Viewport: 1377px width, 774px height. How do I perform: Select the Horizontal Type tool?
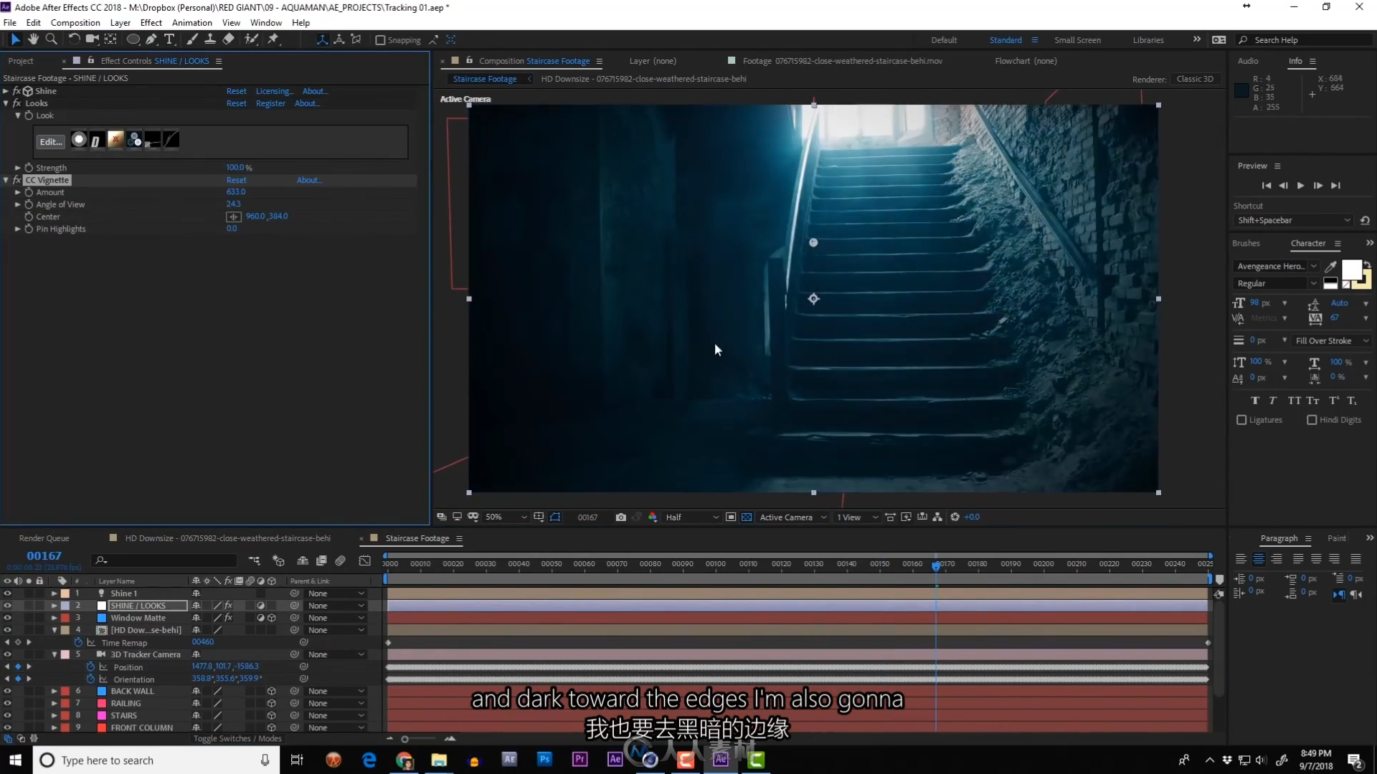[x=169, y=39]
